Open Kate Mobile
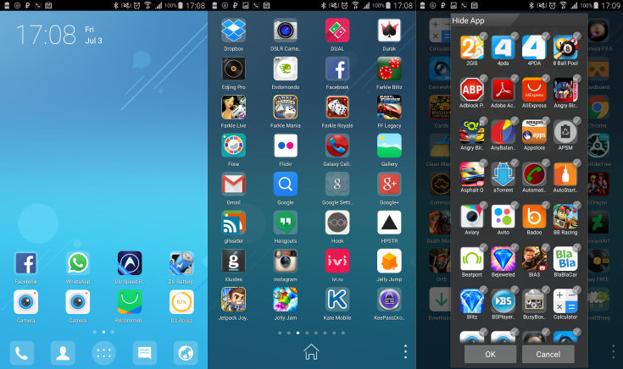623x369 pixels. coord(337,300)
